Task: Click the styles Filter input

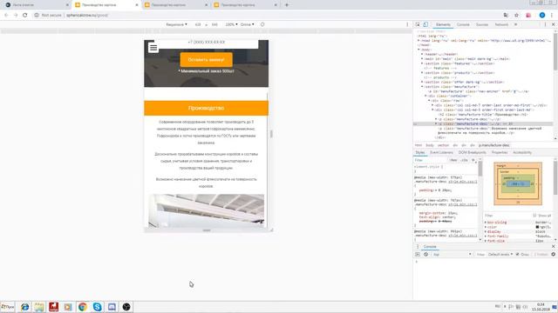Action: [x=431, y=160]
